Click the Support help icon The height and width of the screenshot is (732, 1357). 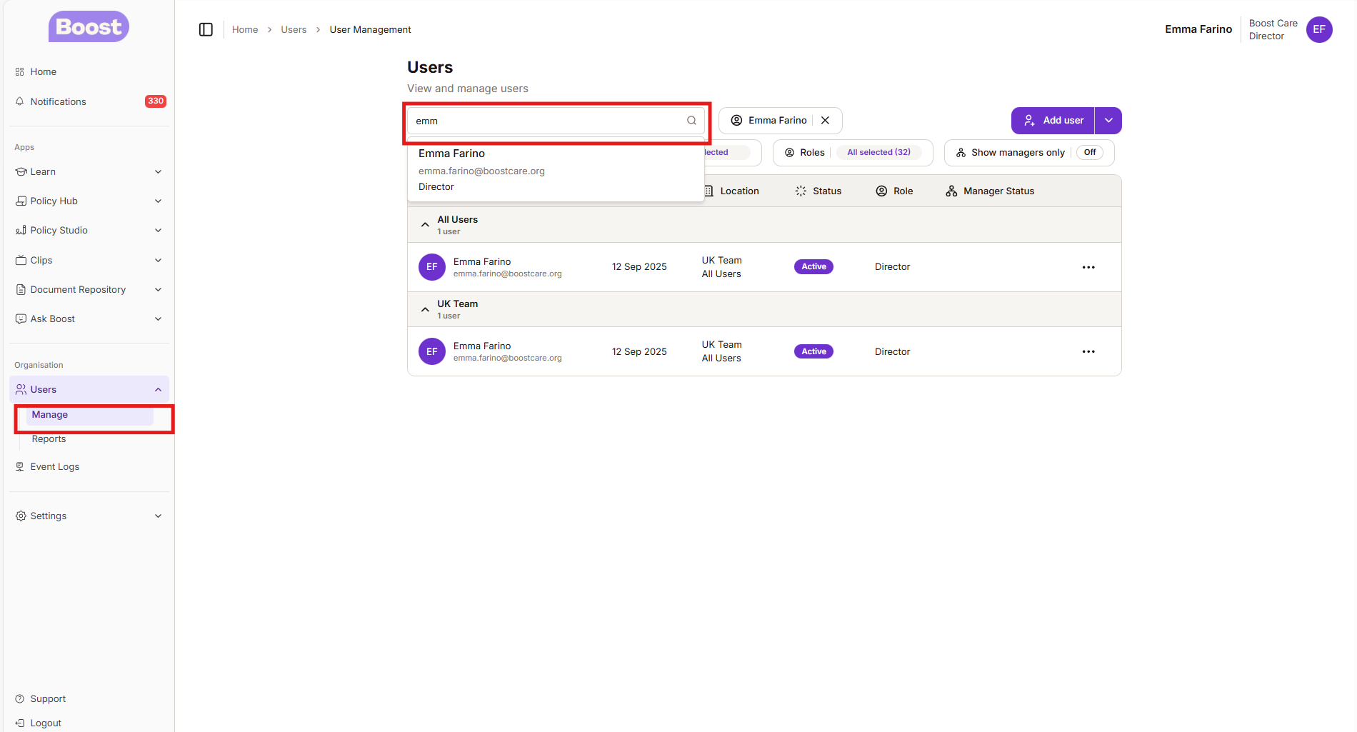(x=20, y=698)
